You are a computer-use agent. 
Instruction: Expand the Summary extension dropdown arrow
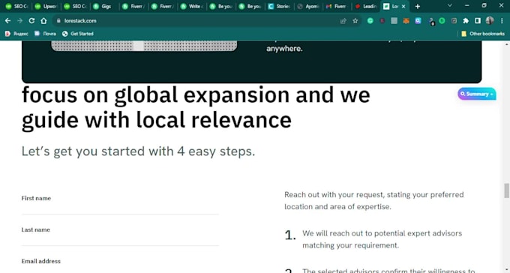click(491, 94)
